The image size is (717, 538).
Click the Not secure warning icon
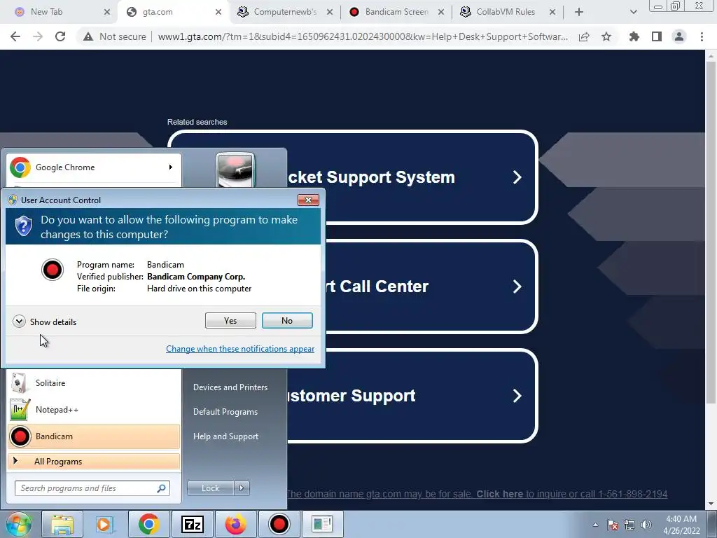pyautogui.click(x=88, y=36)
